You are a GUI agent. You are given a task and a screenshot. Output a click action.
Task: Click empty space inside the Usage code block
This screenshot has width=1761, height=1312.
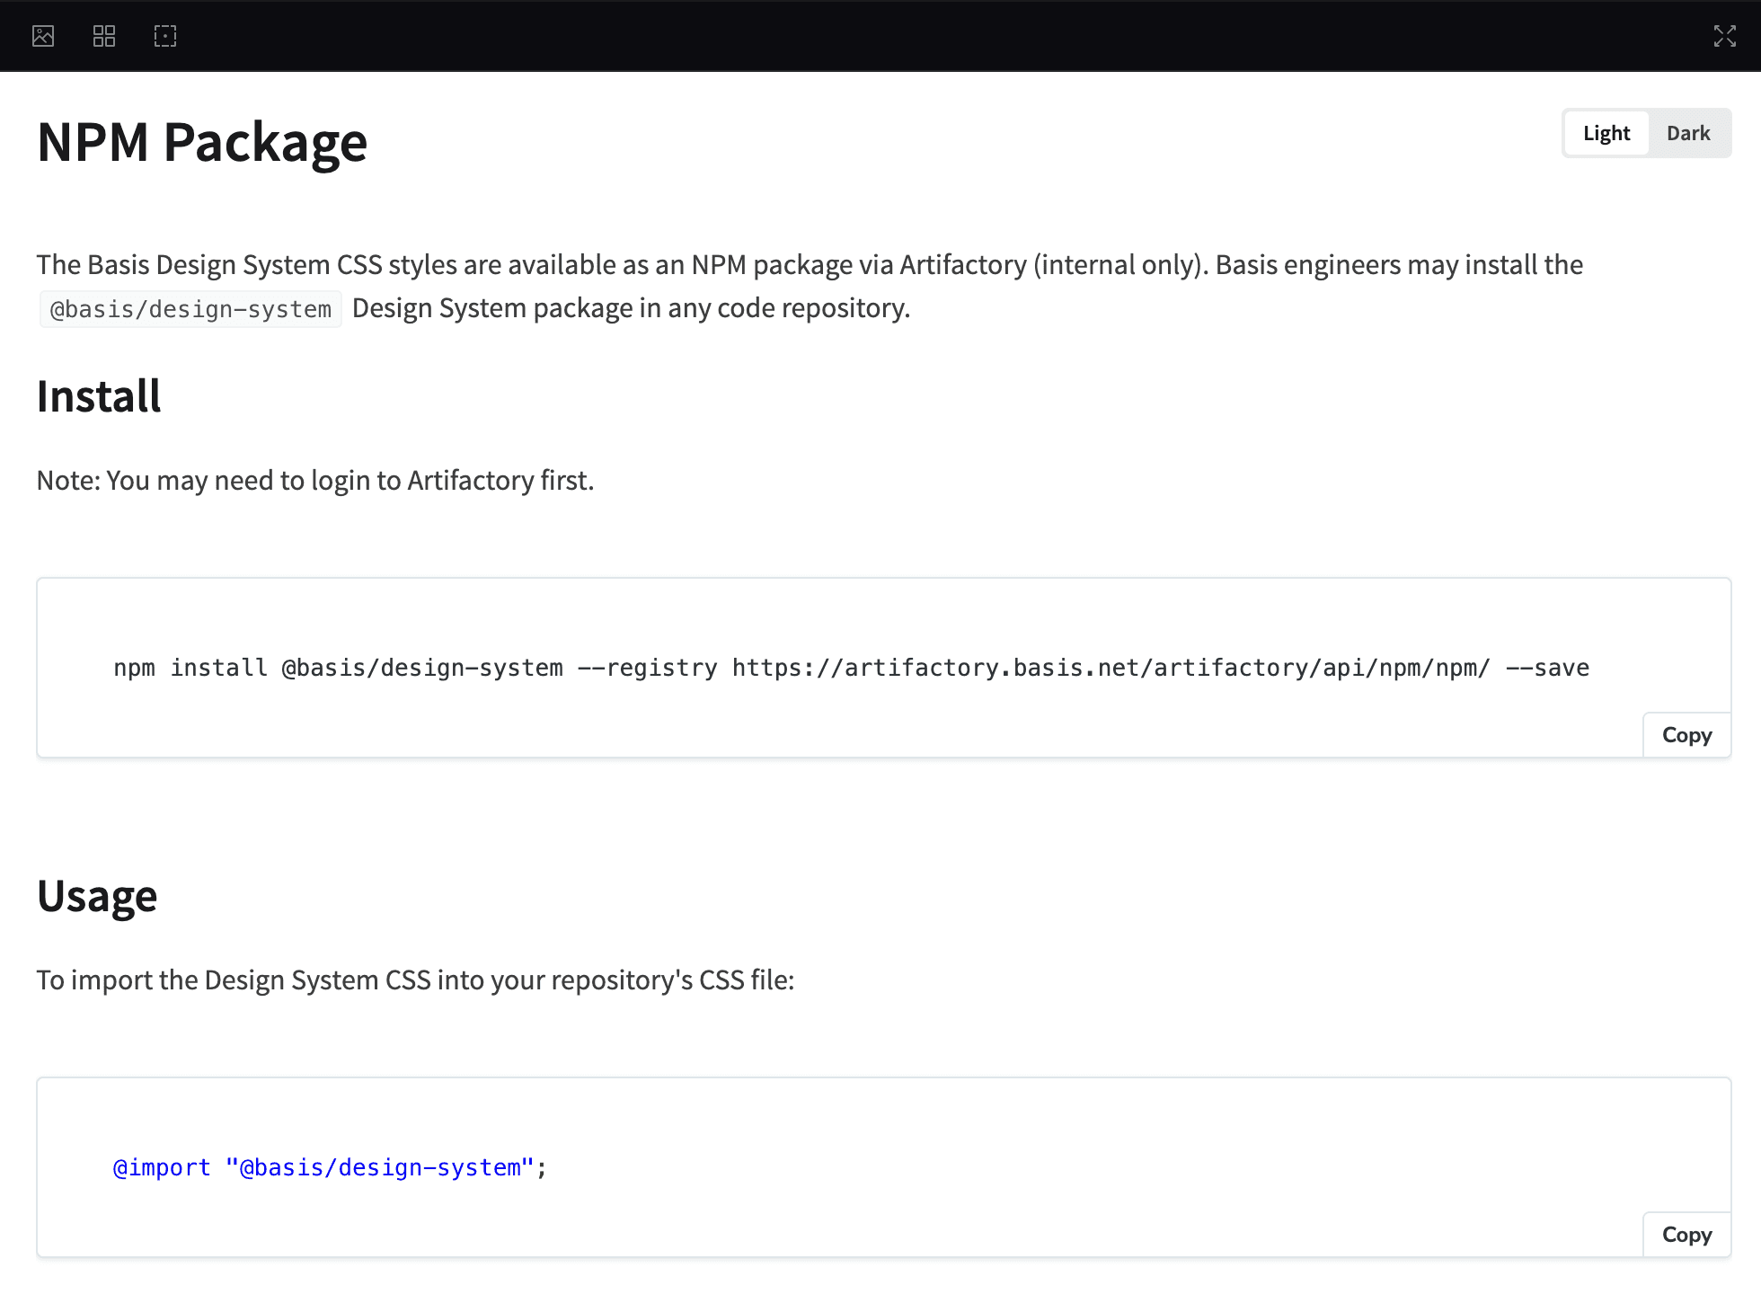(x=1078, y=1168)
